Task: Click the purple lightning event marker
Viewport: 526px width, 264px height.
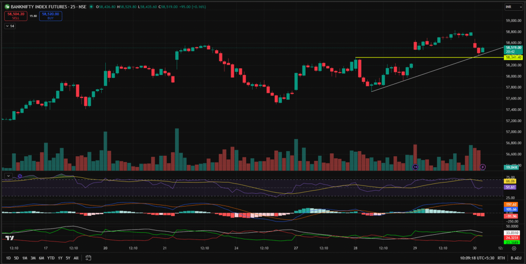Action: click(482, 167)
